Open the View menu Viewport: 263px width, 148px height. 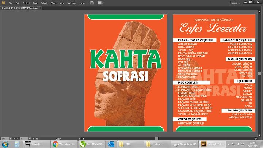pos(62,3)
